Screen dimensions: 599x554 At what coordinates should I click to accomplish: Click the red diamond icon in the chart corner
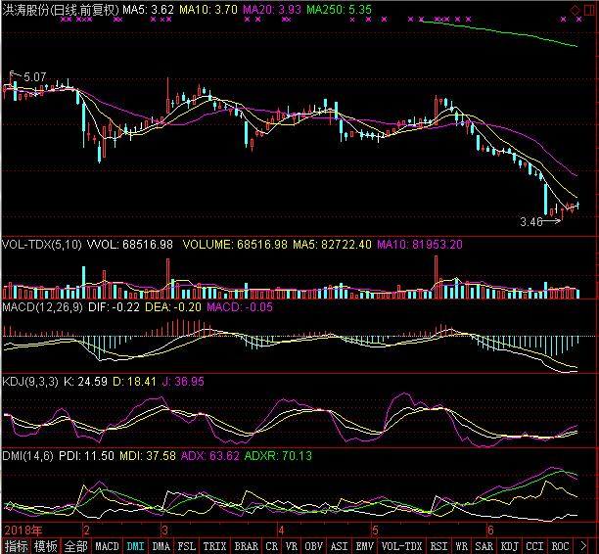pyautogui.click(x=575, y=11)
